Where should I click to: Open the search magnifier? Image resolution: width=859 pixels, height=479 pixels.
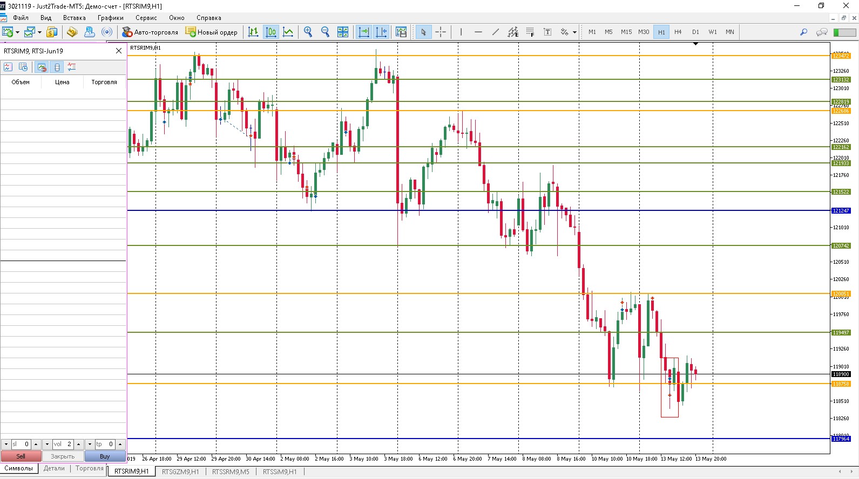click(x=803, y=32)
